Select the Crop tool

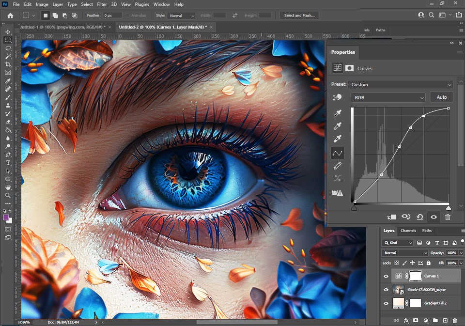click(x=8, y=64)
